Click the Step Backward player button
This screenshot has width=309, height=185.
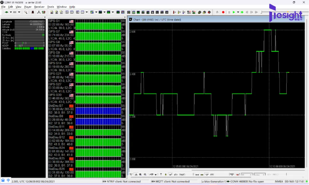(247, 12)
